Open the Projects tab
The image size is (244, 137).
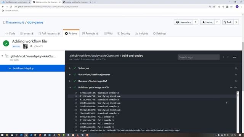(x=90, y=33)
